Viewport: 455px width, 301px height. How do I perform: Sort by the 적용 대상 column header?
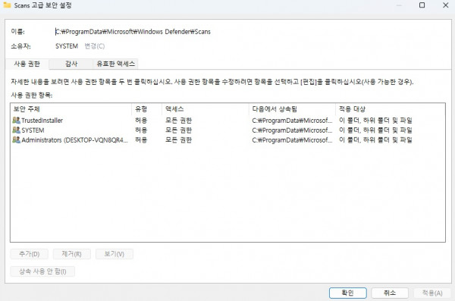[x=391, y=109]
